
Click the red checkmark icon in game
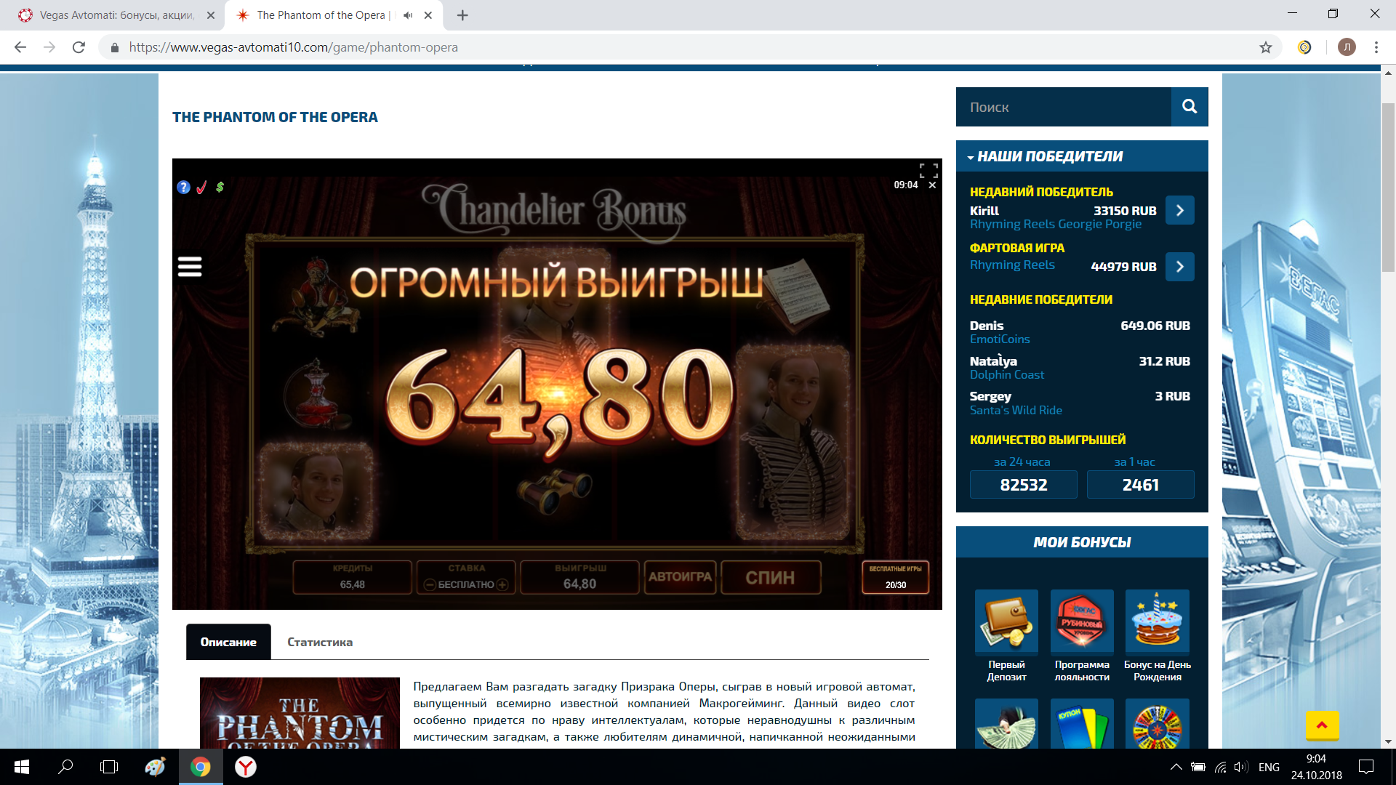[201, 188]
